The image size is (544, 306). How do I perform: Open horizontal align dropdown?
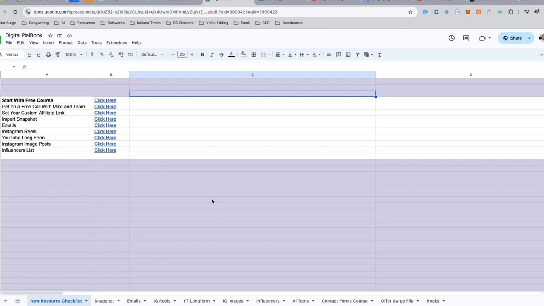pos(280,54)
